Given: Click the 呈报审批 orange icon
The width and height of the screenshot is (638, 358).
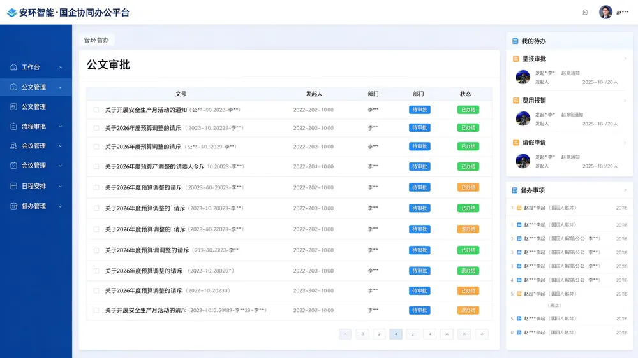Looking at the screenshot, I should coord(516,59).
